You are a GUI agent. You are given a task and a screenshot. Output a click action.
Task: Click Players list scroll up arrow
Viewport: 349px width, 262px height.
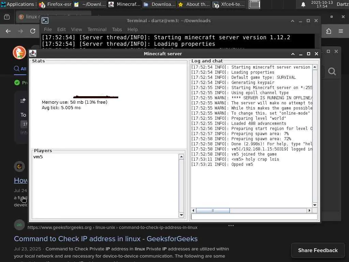coord(181,157)
